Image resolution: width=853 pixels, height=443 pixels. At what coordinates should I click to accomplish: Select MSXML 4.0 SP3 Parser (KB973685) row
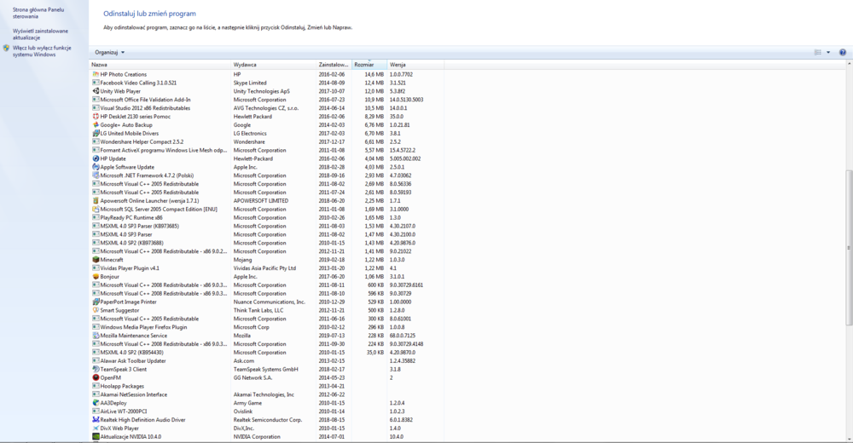click(266, 226)
